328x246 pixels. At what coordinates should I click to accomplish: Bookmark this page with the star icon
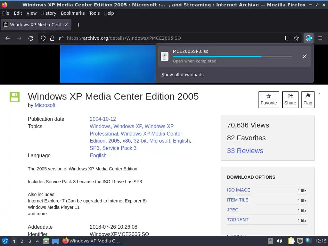(296, 38)
